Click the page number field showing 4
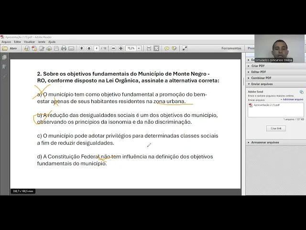306x230 pixels. tap(97, 48)
